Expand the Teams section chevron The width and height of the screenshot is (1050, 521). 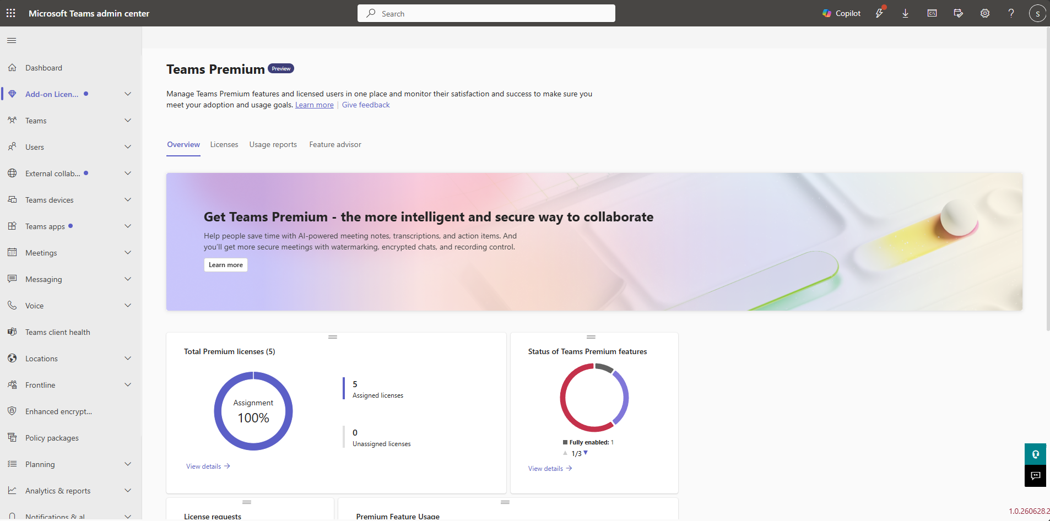[128, 121]
